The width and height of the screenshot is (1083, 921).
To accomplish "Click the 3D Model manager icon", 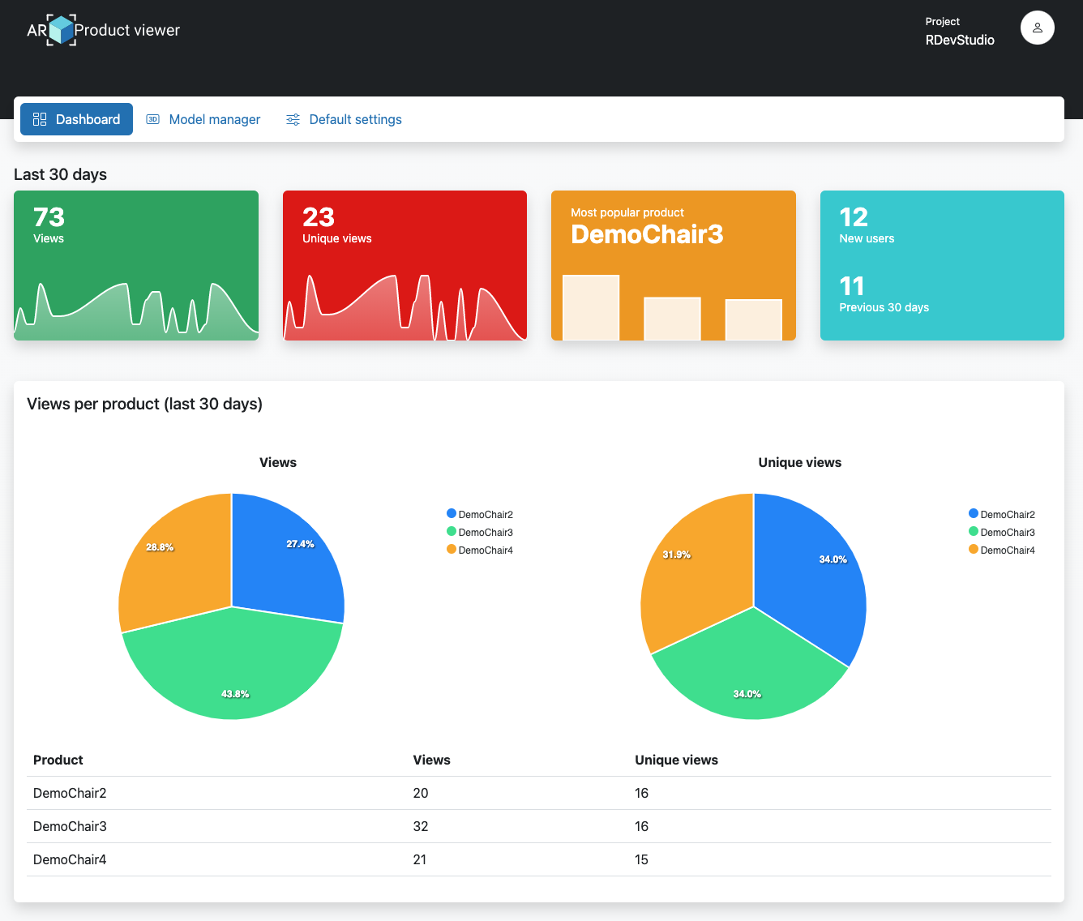I will [152, 119].
